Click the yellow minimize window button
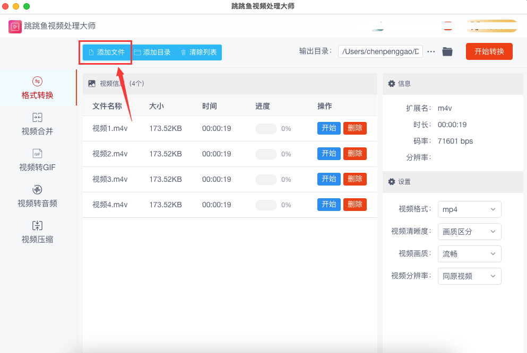Image resolution: width=527 pixels, height=353 pixels. [x=16, y=6]
